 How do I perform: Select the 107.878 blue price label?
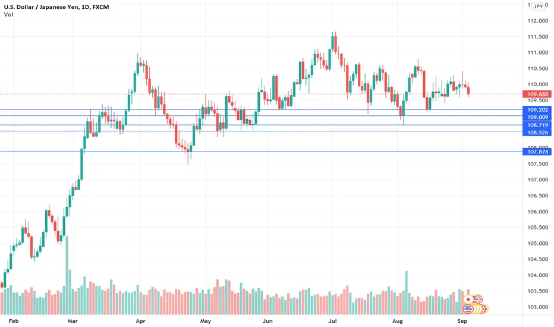click(x=537, y=152)
